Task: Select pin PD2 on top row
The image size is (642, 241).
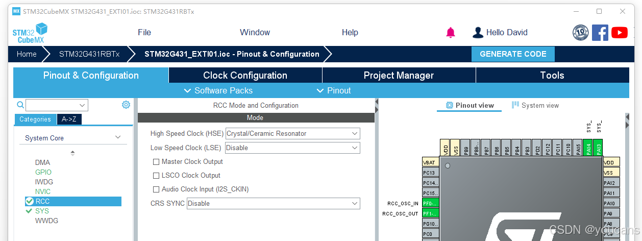Action: 537,148
